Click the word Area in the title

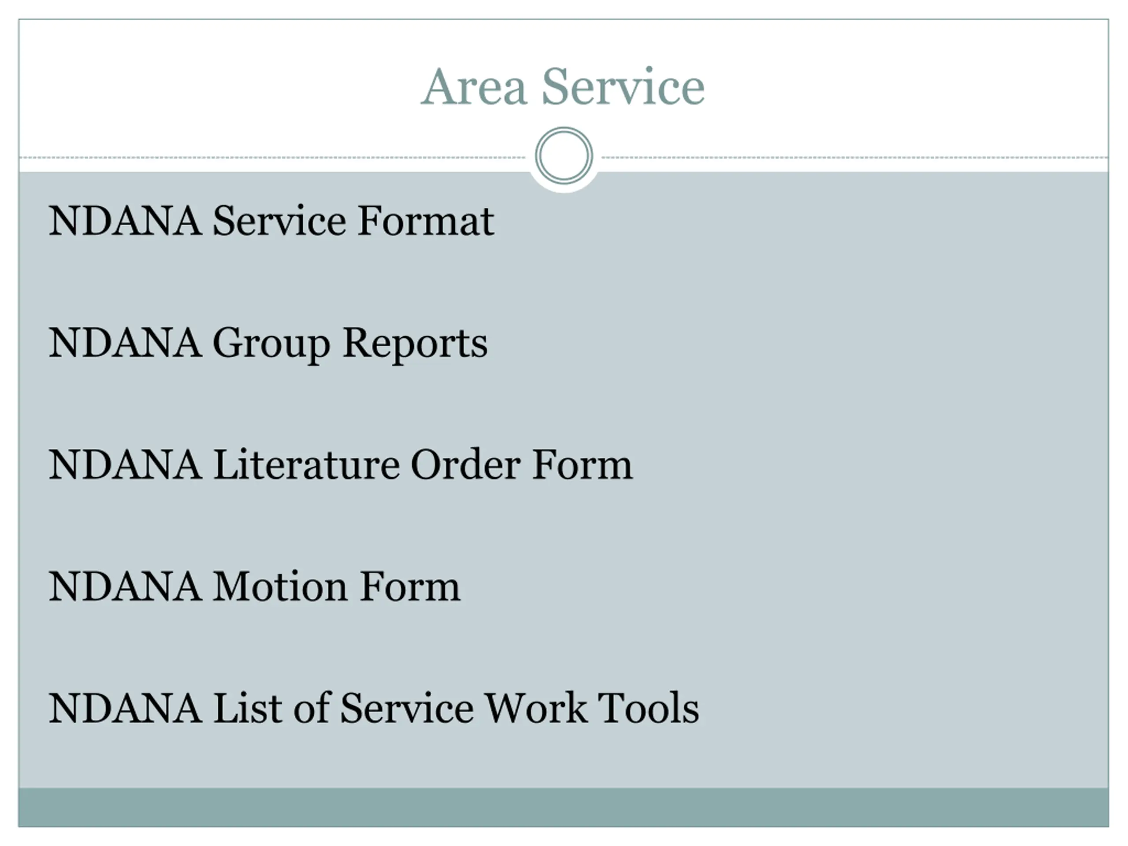point(474,87)
